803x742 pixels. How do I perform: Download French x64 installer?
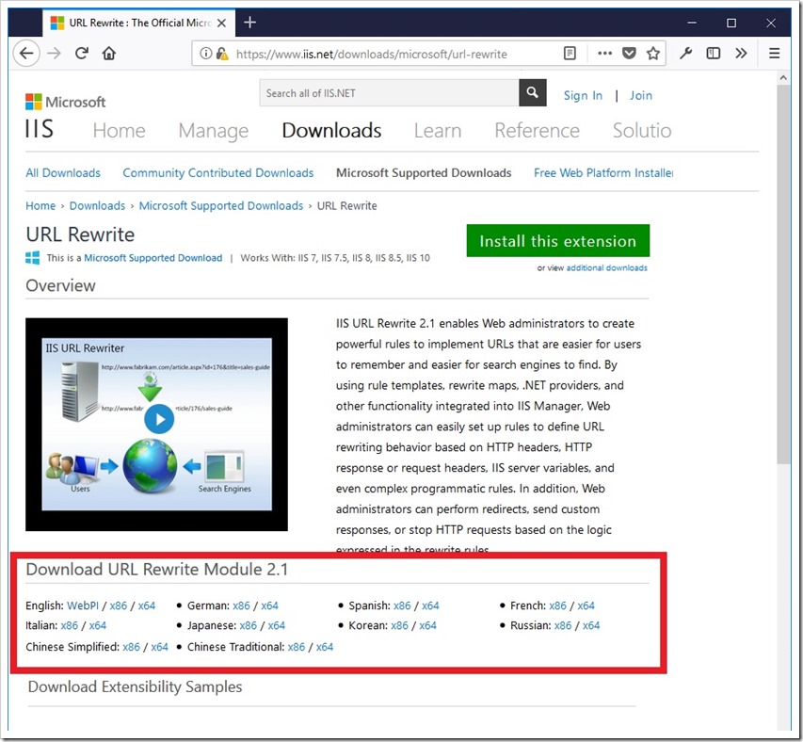coord(586,605)
